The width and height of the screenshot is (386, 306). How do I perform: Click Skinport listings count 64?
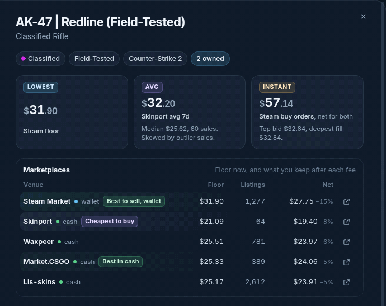pos(261,222)
